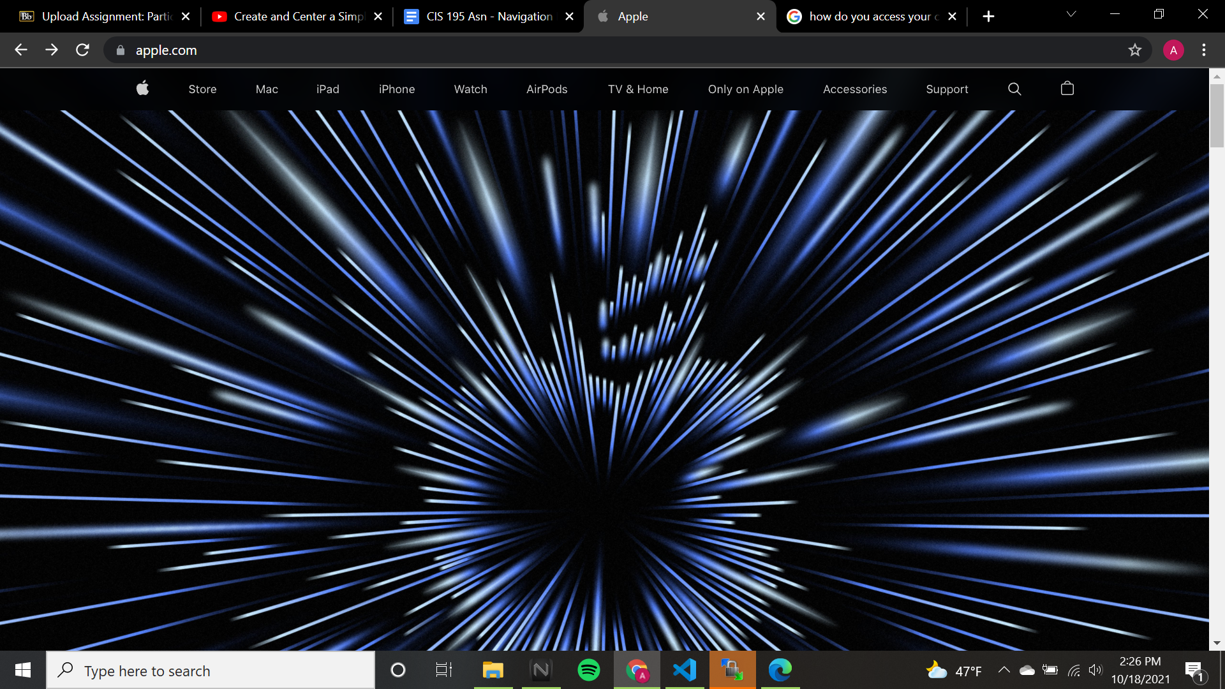1225x689 pixels.
Task: Go to the AirPods page
Action: click(x=547, y=89)
